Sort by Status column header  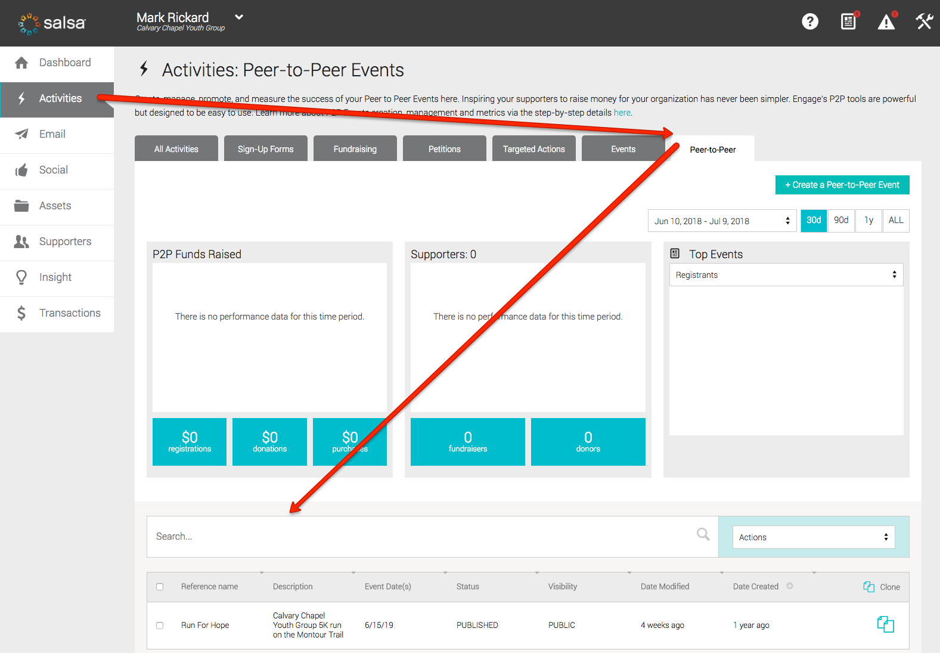pos(468,587)
